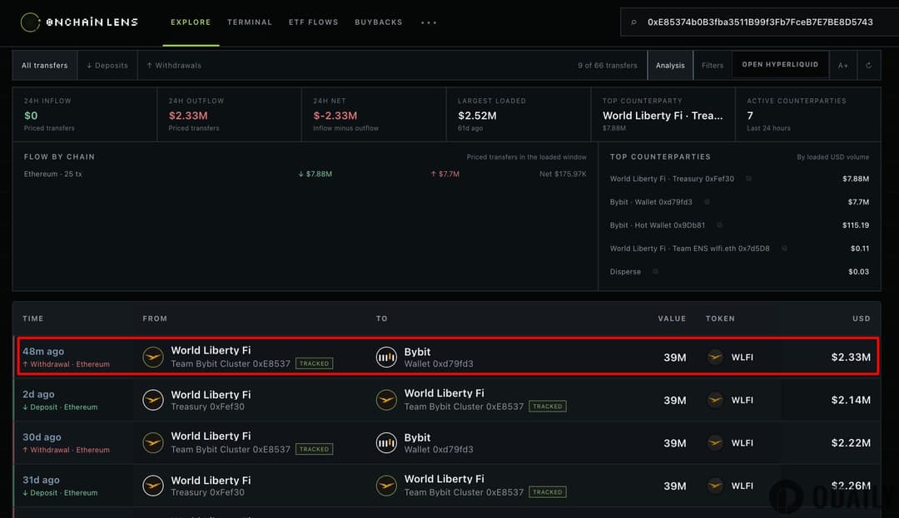Go to the Explore section

click(x=191, y=22)
